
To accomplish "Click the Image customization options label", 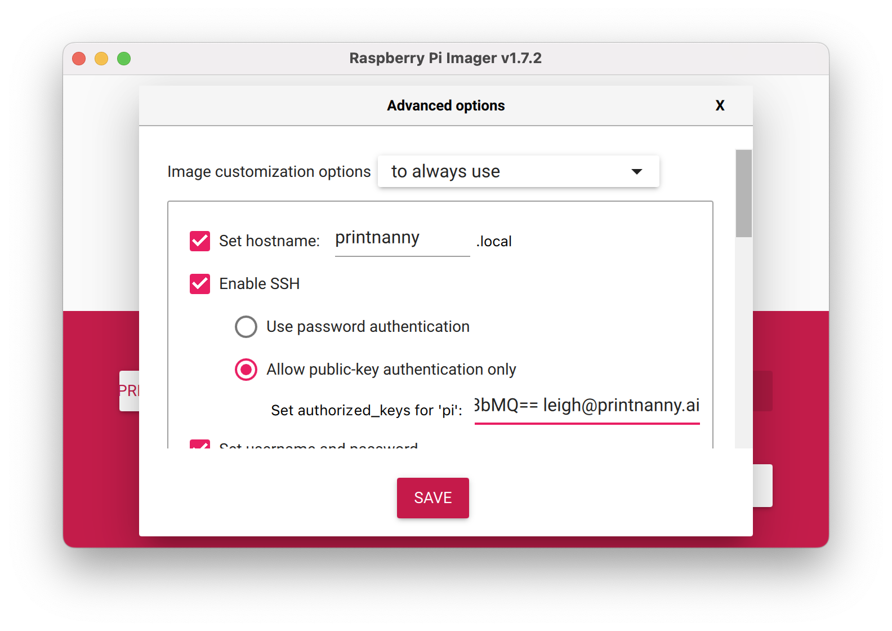I will point(269,172).
